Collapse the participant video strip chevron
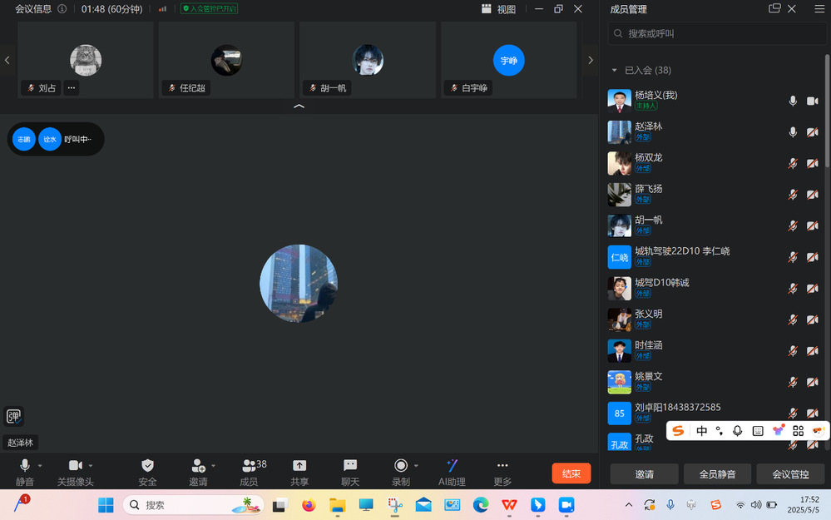The width and height of the screenshot is (831, 520). [x=299, y=106]
